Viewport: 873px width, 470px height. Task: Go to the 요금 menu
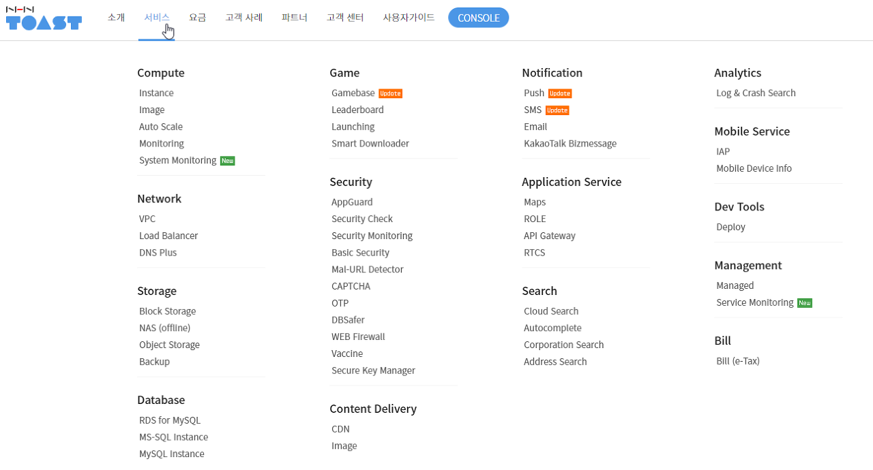(197, 18)
